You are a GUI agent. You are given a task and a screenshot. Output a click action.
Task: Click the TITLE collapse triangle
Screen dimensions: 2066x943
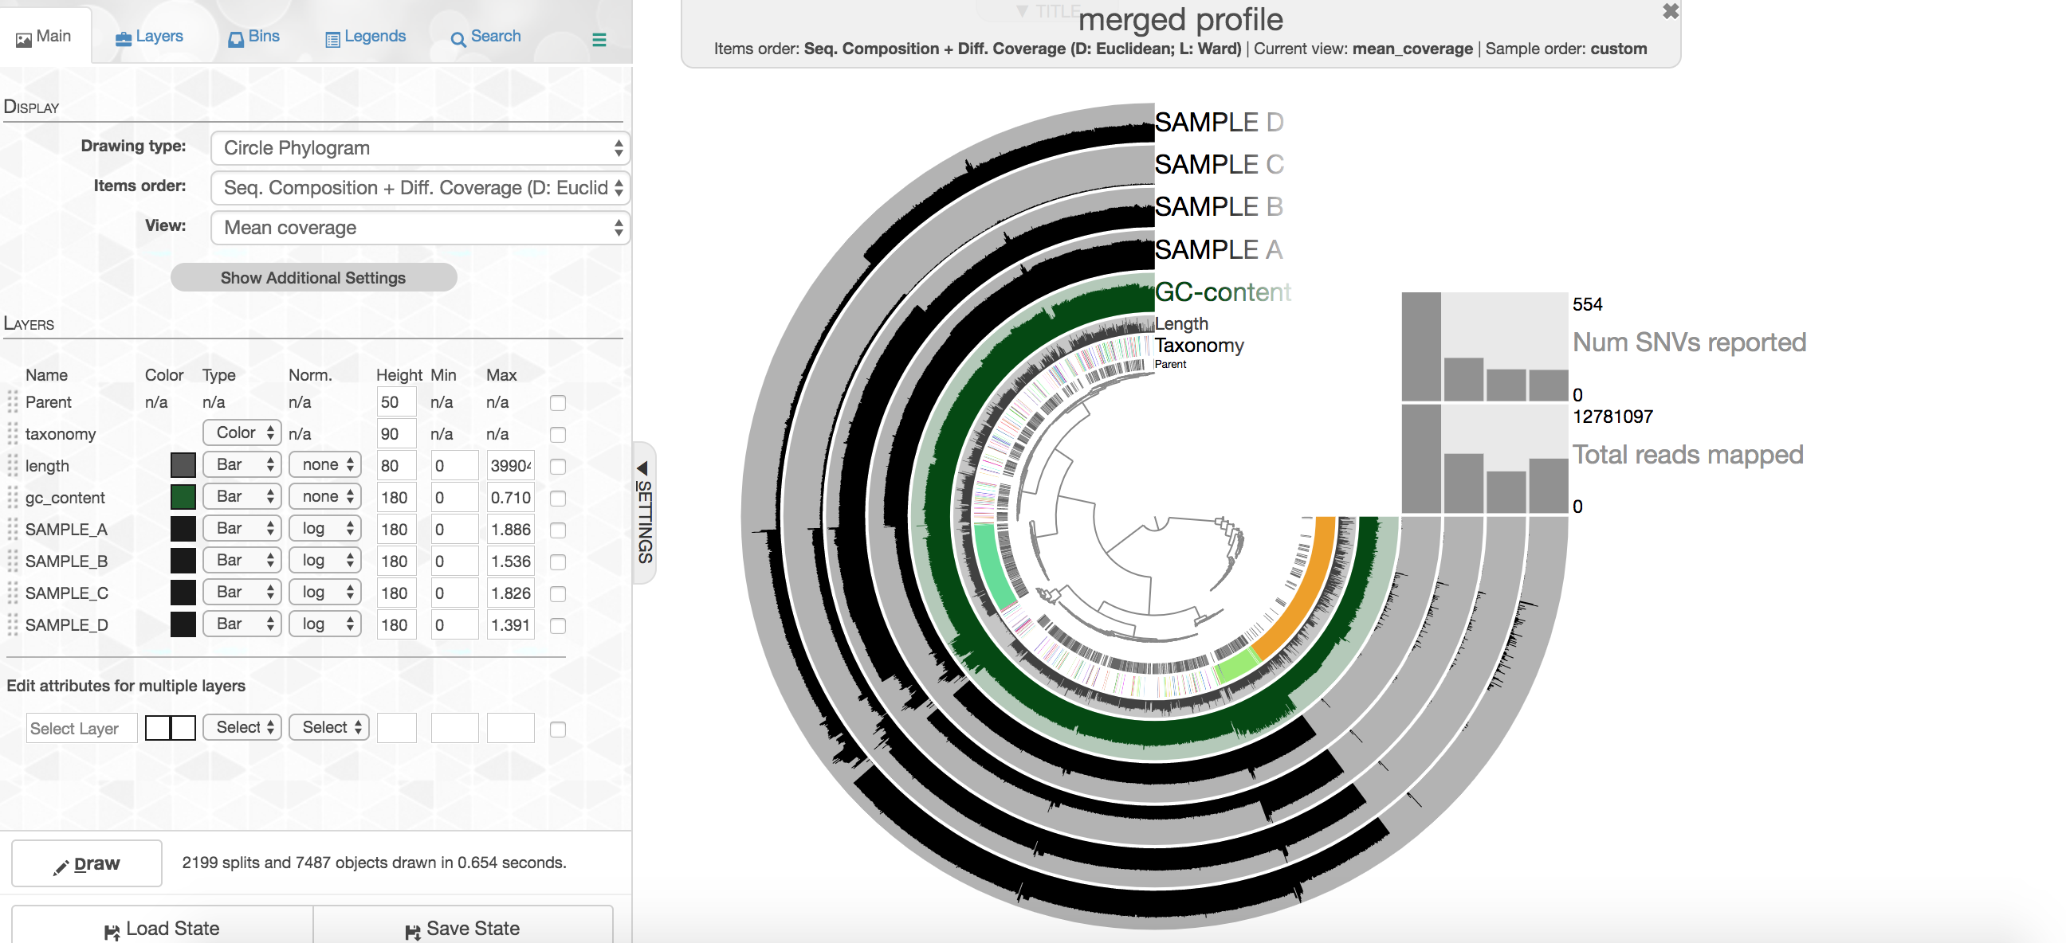point(1022,11)
